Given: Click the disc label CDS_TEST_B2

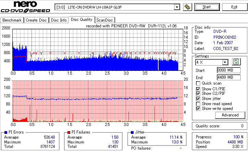Looking at the screenshot, I should 226,49.
